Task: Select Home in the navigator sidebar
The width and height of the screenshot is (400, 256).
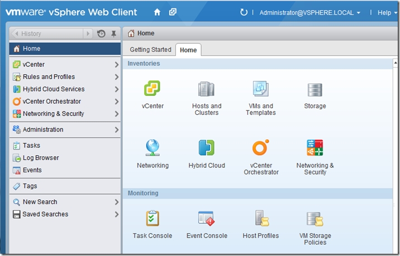Action: 65,49
